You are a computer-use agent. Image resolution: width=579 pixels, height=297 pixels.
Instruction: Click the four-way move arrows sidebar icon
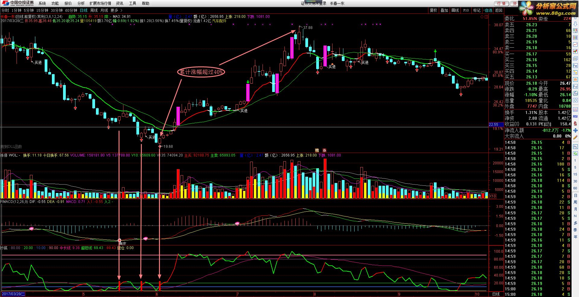[575, 130]
